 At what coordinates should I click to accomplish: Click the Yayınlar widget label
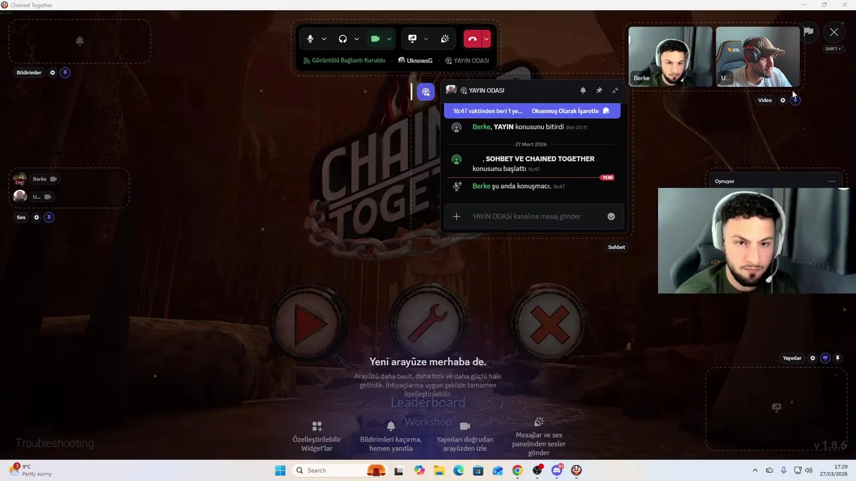792,358
